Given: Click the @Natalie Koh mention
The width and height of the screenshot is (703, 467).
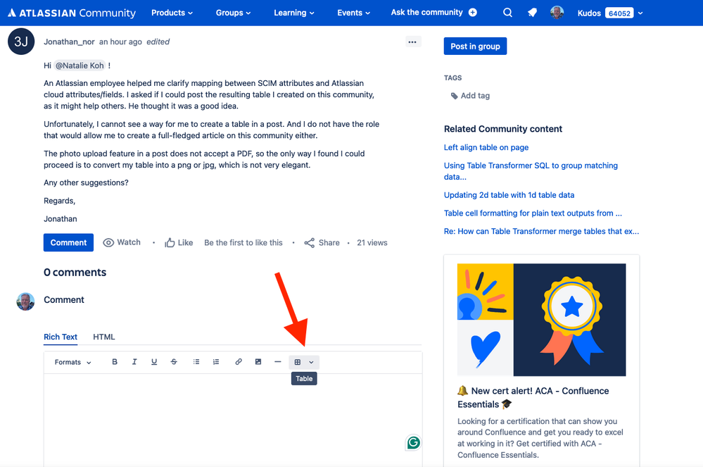Looking at the screenshot, I should pyautogui.click(x=80, y=66).
